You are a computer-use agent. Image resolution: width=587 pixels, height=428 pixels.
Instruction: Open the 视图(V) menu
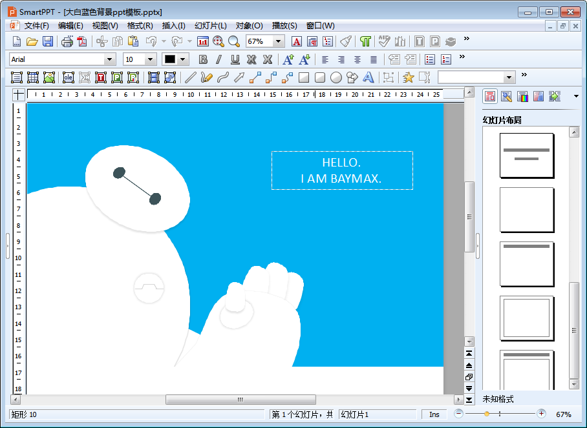(x=105, y=26)
